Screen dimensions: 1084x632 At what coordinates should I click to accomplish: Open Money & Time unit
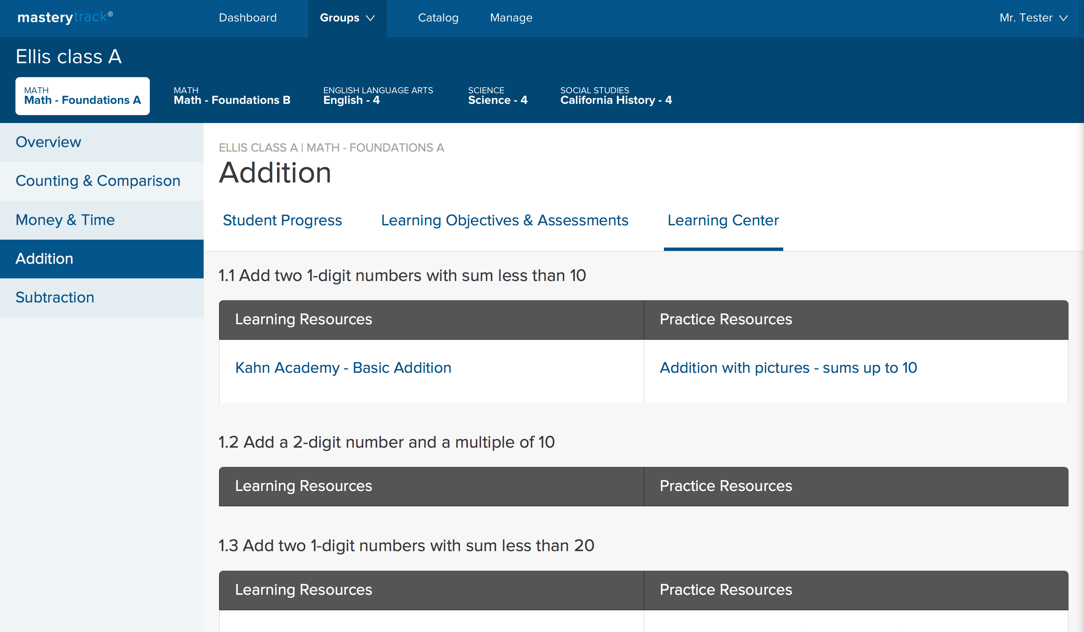pos(65,220)
